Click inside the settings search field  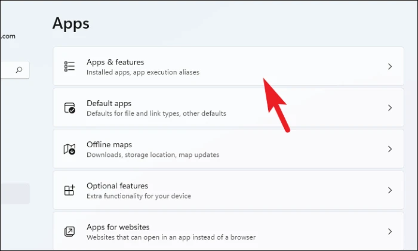click(x=15, y=70)
